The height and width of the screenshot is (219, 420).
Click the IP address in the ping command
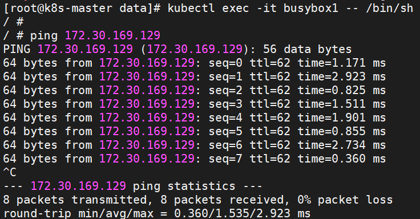point(112,35)
